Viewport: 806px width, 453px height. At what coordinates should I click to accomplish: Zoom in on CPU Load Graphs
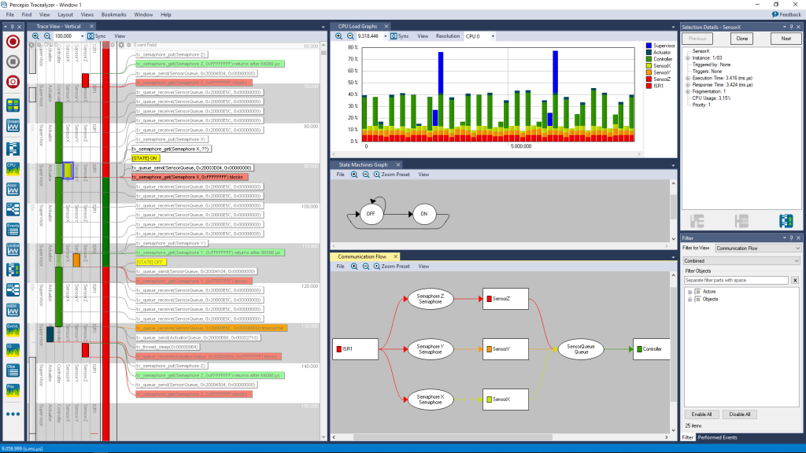(x=338, y=36)
